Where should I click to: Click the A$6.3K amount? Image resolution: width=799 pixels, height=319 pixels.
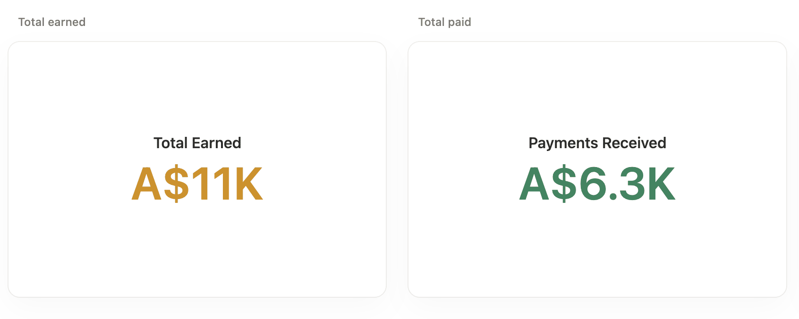[597, 184]
